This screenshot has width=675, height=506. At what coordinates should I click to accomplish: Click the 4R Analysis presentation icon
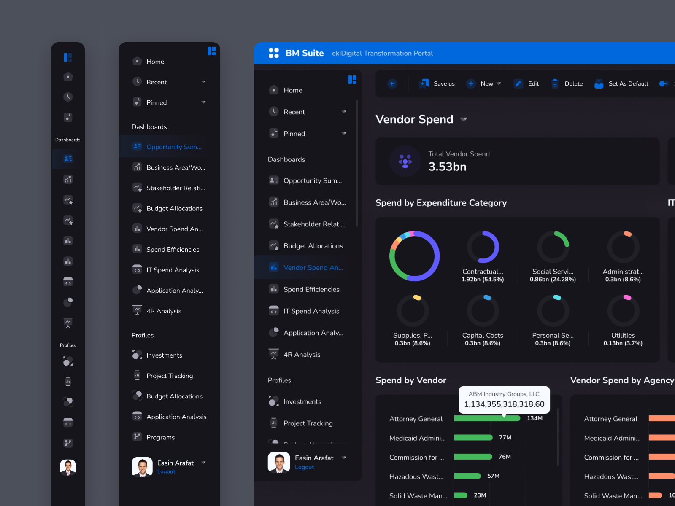pyautogui.click(x=273, y=354)
